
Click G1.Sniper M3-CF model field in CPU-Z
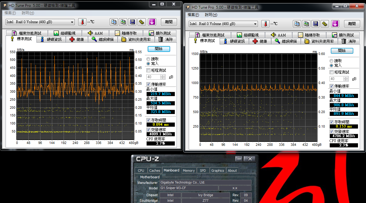pyautogui.click(x=189, y=188)
